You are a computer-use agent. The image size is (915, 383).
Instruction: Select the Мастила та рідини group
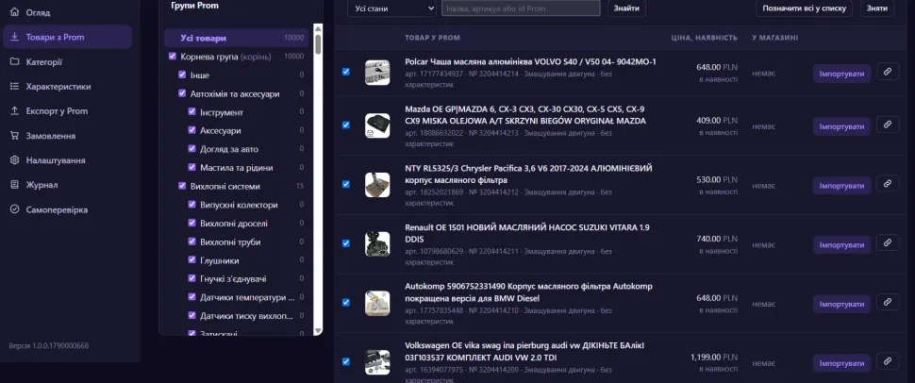pos(237,168)
